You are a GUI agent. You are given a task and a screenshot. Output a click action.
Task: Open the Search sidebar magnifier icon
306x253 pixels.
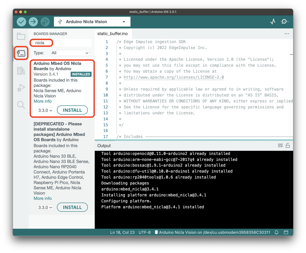(21, 105)
